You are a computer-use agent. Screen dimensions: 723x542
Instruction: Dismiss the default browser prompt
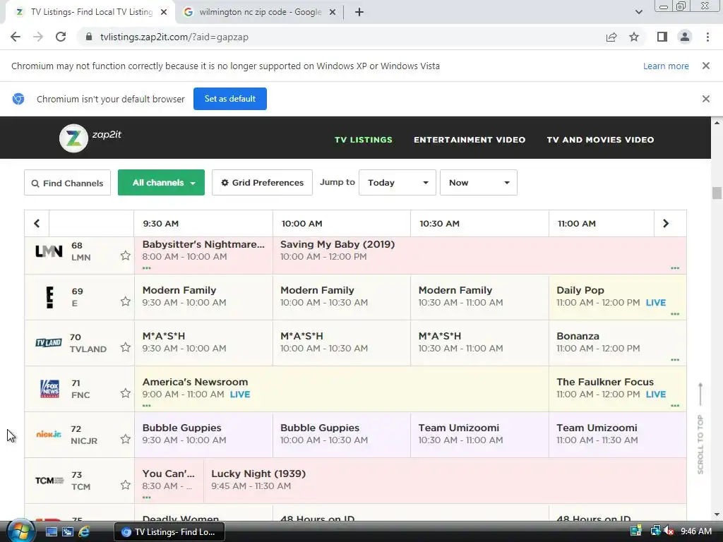pos(705,99)
